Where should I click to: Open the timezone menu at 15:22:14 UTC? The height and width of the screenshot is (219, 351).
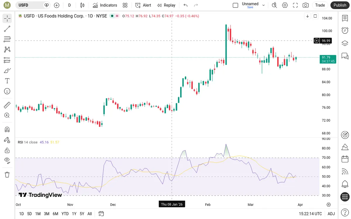[310, 214]
